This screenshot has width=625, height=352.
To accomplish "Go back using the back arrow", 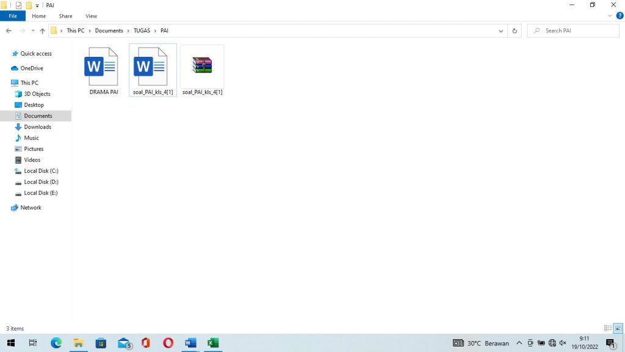I will click(9, 31).
